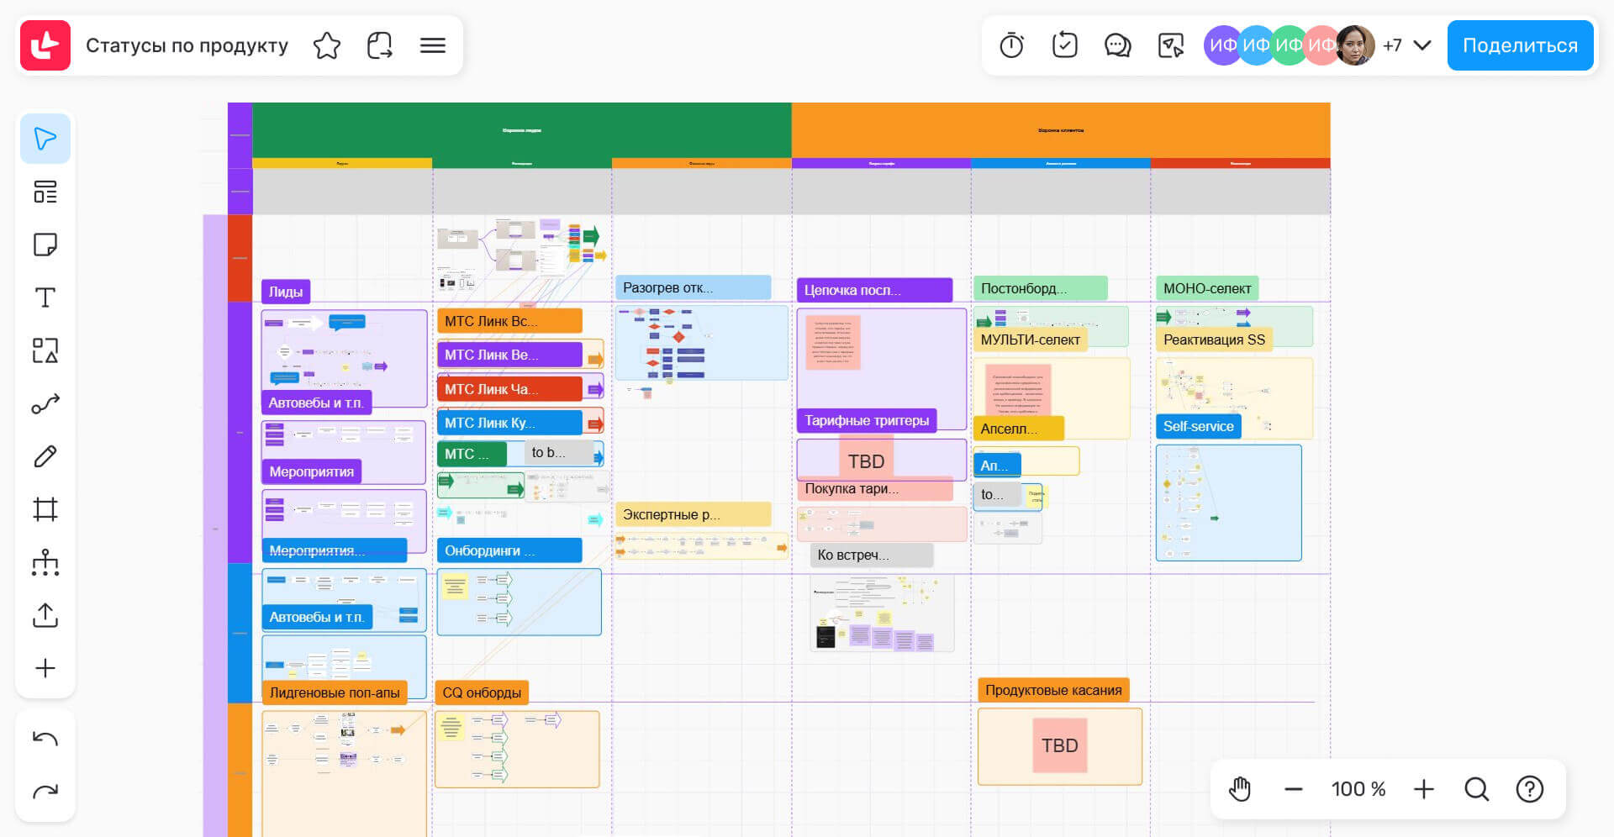Select the frame tool
Image resolution: width=1614 pixels, height=837 pixels.
click(x=45, y=509)
